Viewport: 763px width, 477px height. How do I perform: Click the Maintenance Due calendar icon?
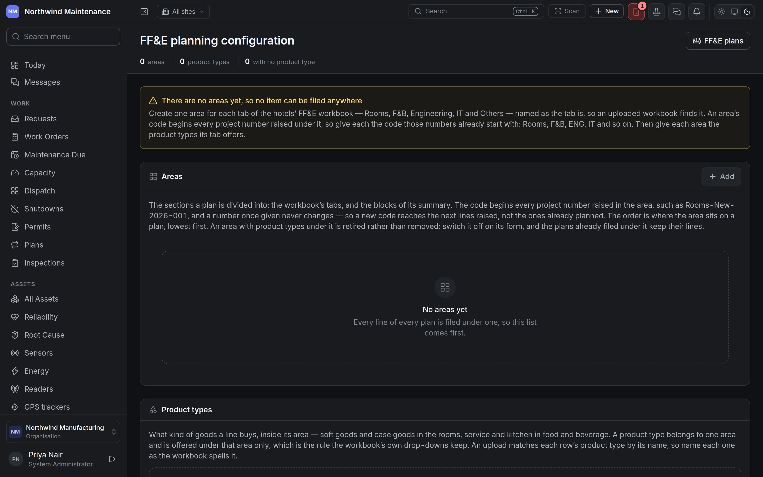(x=15, y=155)
